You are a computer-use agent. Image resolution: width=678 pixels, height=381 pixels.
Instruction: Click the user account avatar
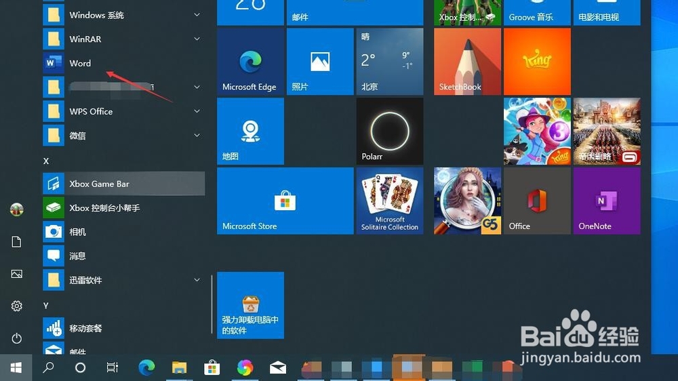click(16, 209)
